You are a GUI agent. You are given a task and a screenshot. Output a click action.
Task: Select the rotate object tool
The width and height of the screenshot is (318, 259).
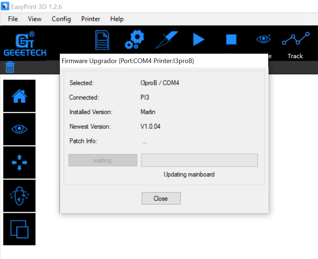pyautogui.click(x=19, y=196)
